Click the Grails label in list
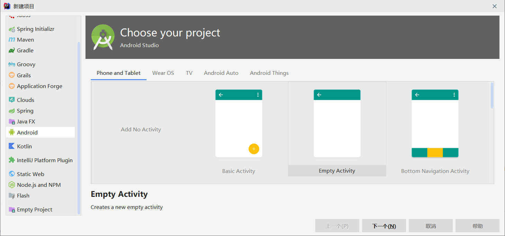The width and height of the screenshot is (505, 236). [24, 75]
